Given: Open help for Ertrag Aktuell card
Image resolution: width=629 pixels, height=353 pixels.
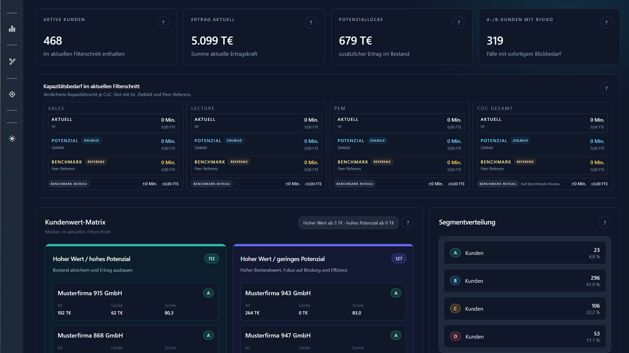Looking at the screenshot, I should tap(311, 22).
